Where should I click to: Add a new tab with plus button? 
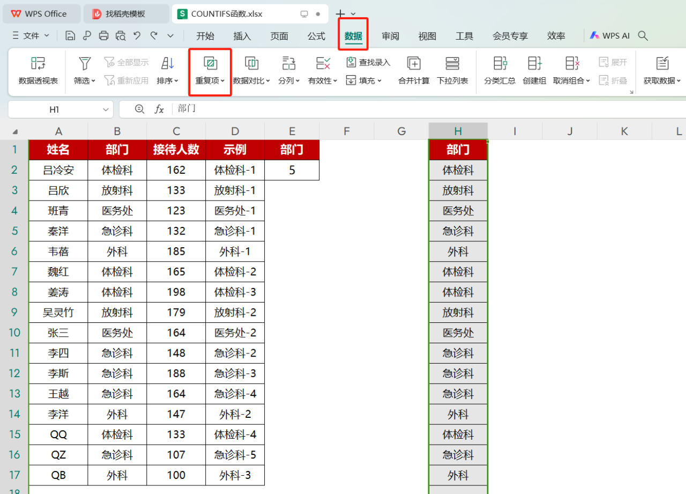click(x=340, y=14)
